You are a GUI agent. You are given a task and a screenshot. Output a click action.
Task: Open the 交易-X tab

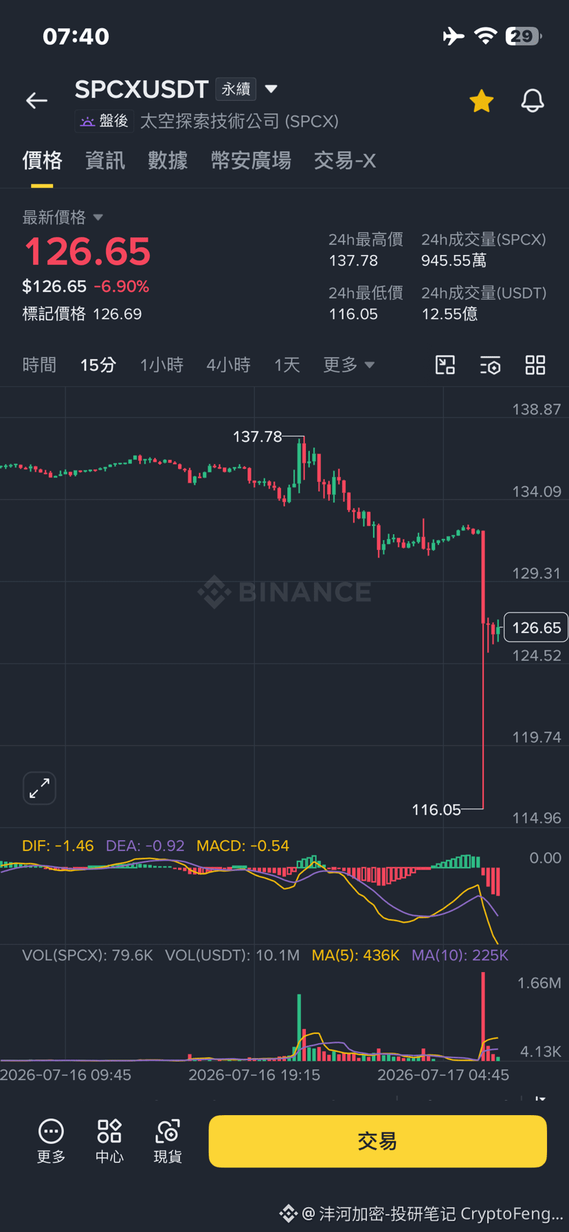click(345, 161)
